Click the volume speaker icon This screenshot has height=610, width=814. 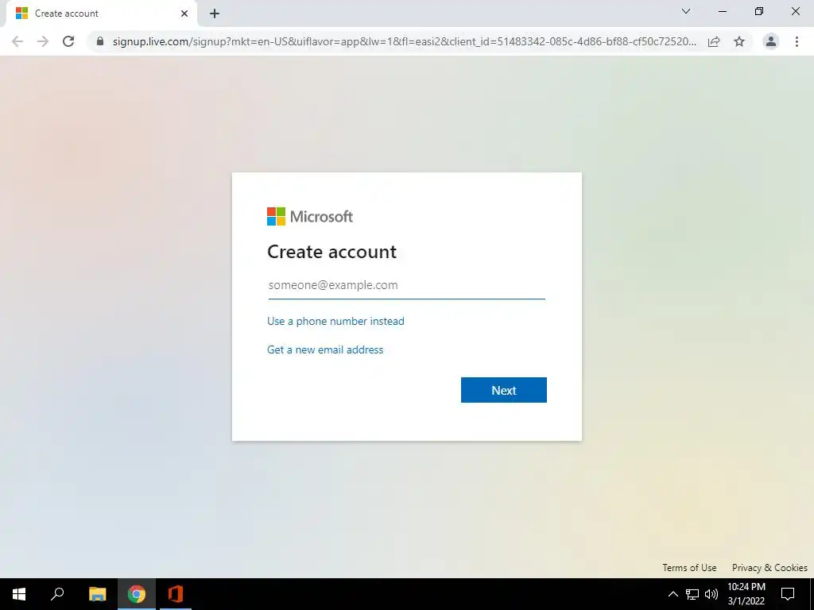point(711,594)
